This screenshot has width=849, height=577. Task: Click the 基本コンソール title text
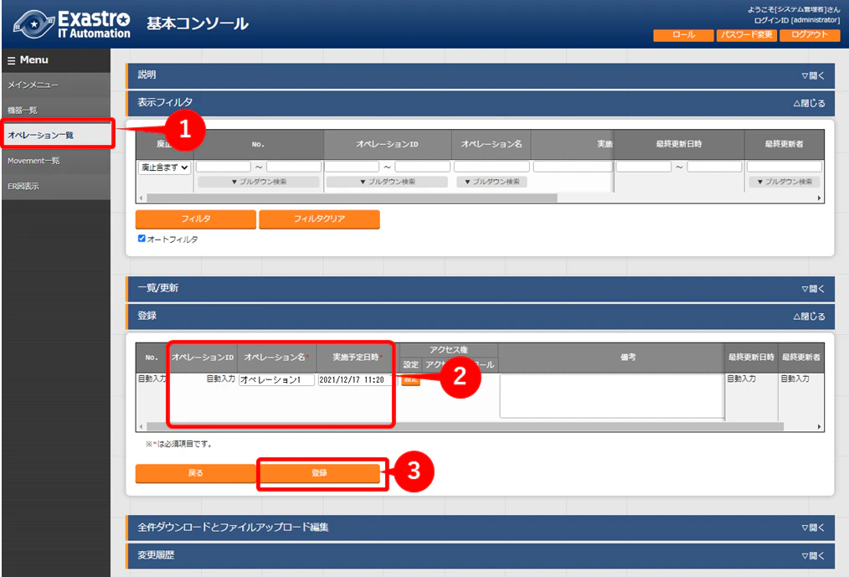[198, 23]
